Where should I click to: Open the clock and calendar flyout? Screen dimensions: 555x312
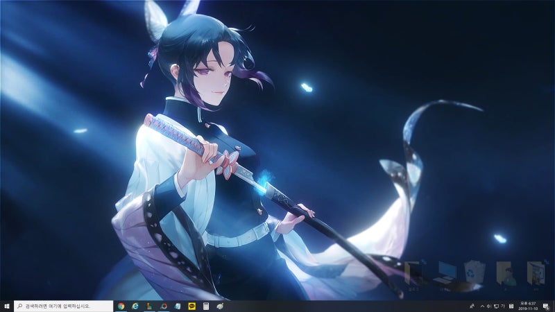pyautogui.click(x=528, y=306)
